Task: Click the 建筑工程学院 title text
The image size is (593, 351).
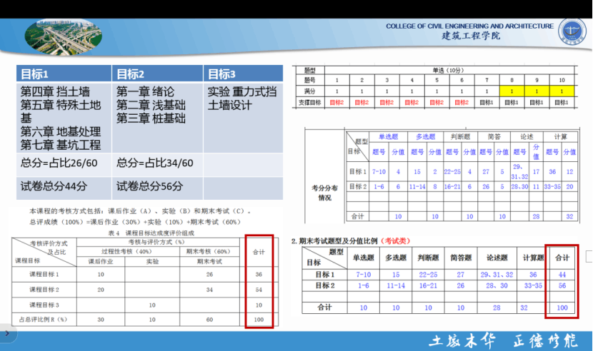Action: point(472,36)
